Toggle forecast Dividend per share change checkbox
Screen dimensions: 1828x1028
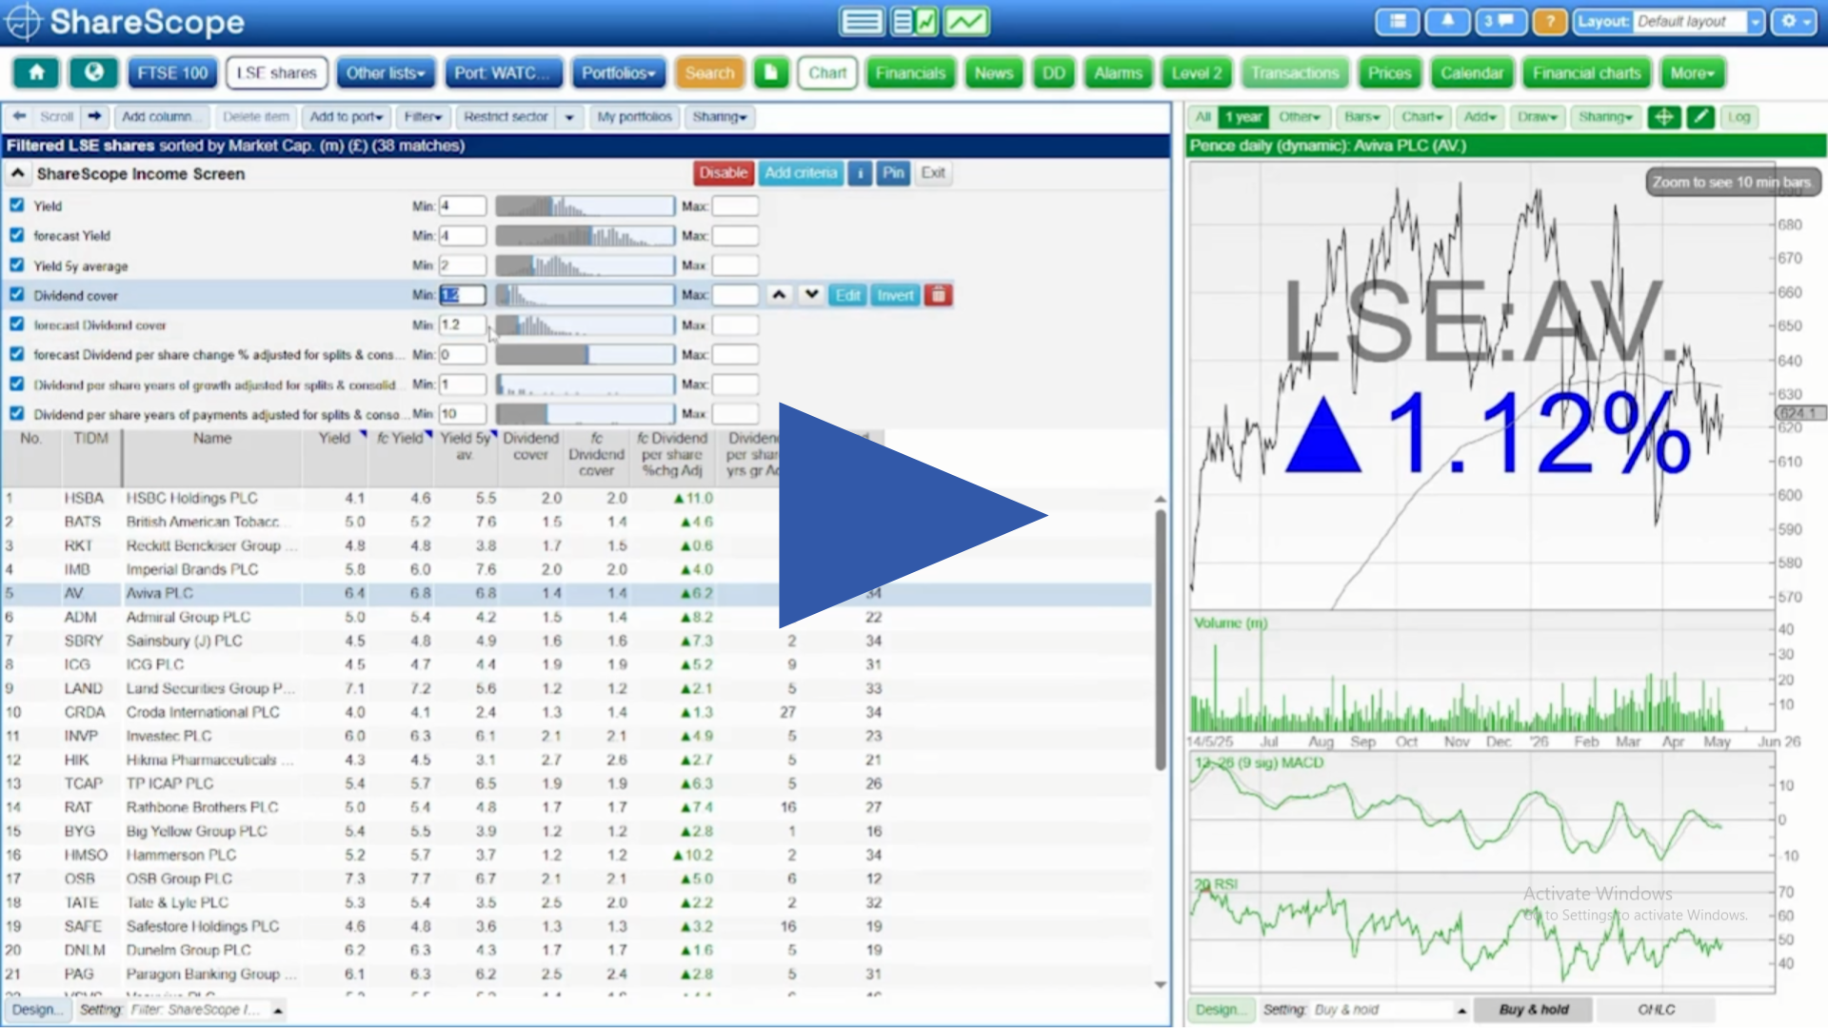[x=16, y=354]
